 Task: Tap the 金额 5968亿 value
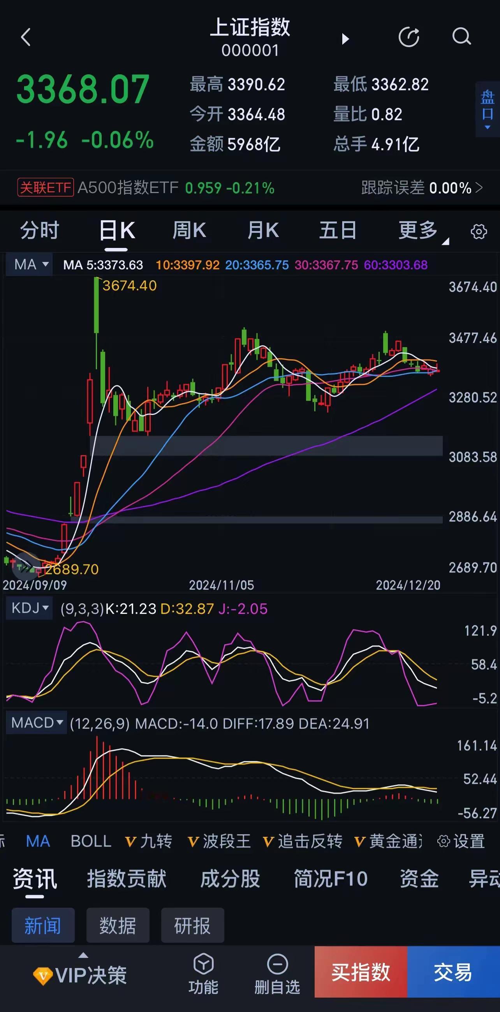point(254,144)
